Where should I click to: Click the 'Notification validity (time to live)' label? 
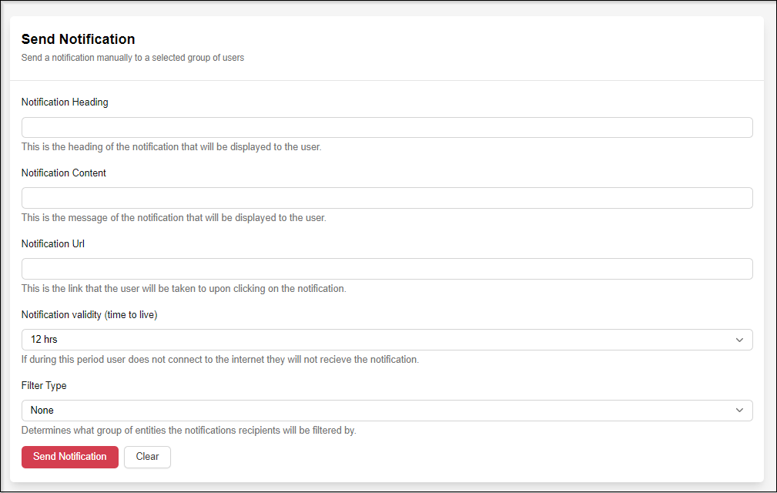pyautogui.click(x=89, y=314)
